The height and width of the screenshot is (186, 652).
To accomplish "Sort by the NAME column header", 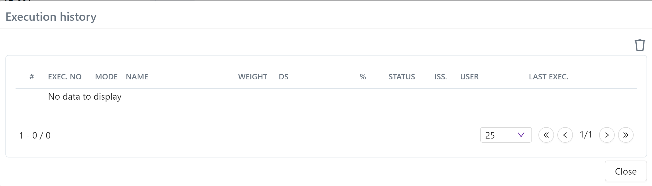I will [x=137, y=77].
